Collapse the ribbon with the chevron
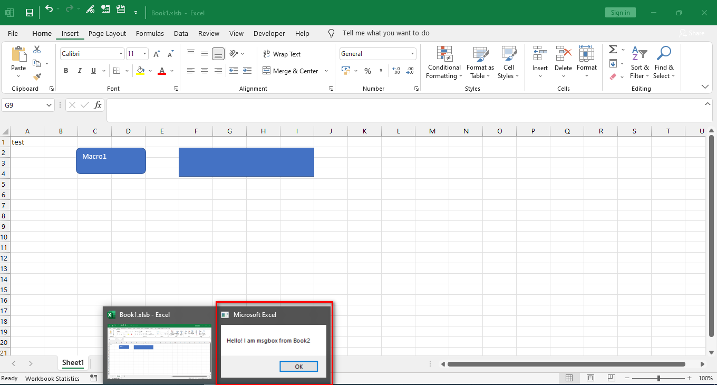This screenshot has height=385, width=717. coord(705,86)
